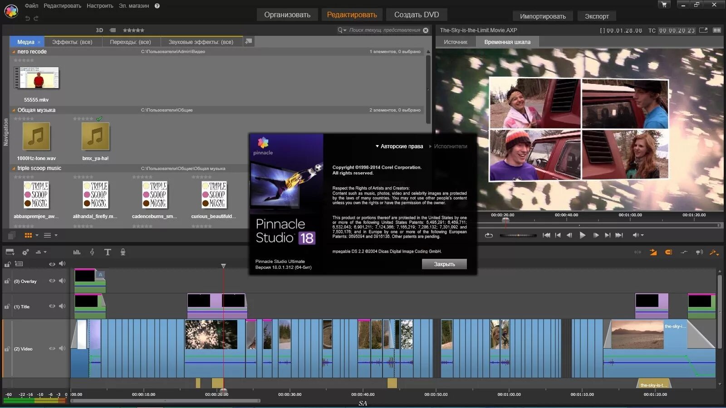Open the Эл. магазин menu
The image size is (726, 408).
tap(134, 6)
